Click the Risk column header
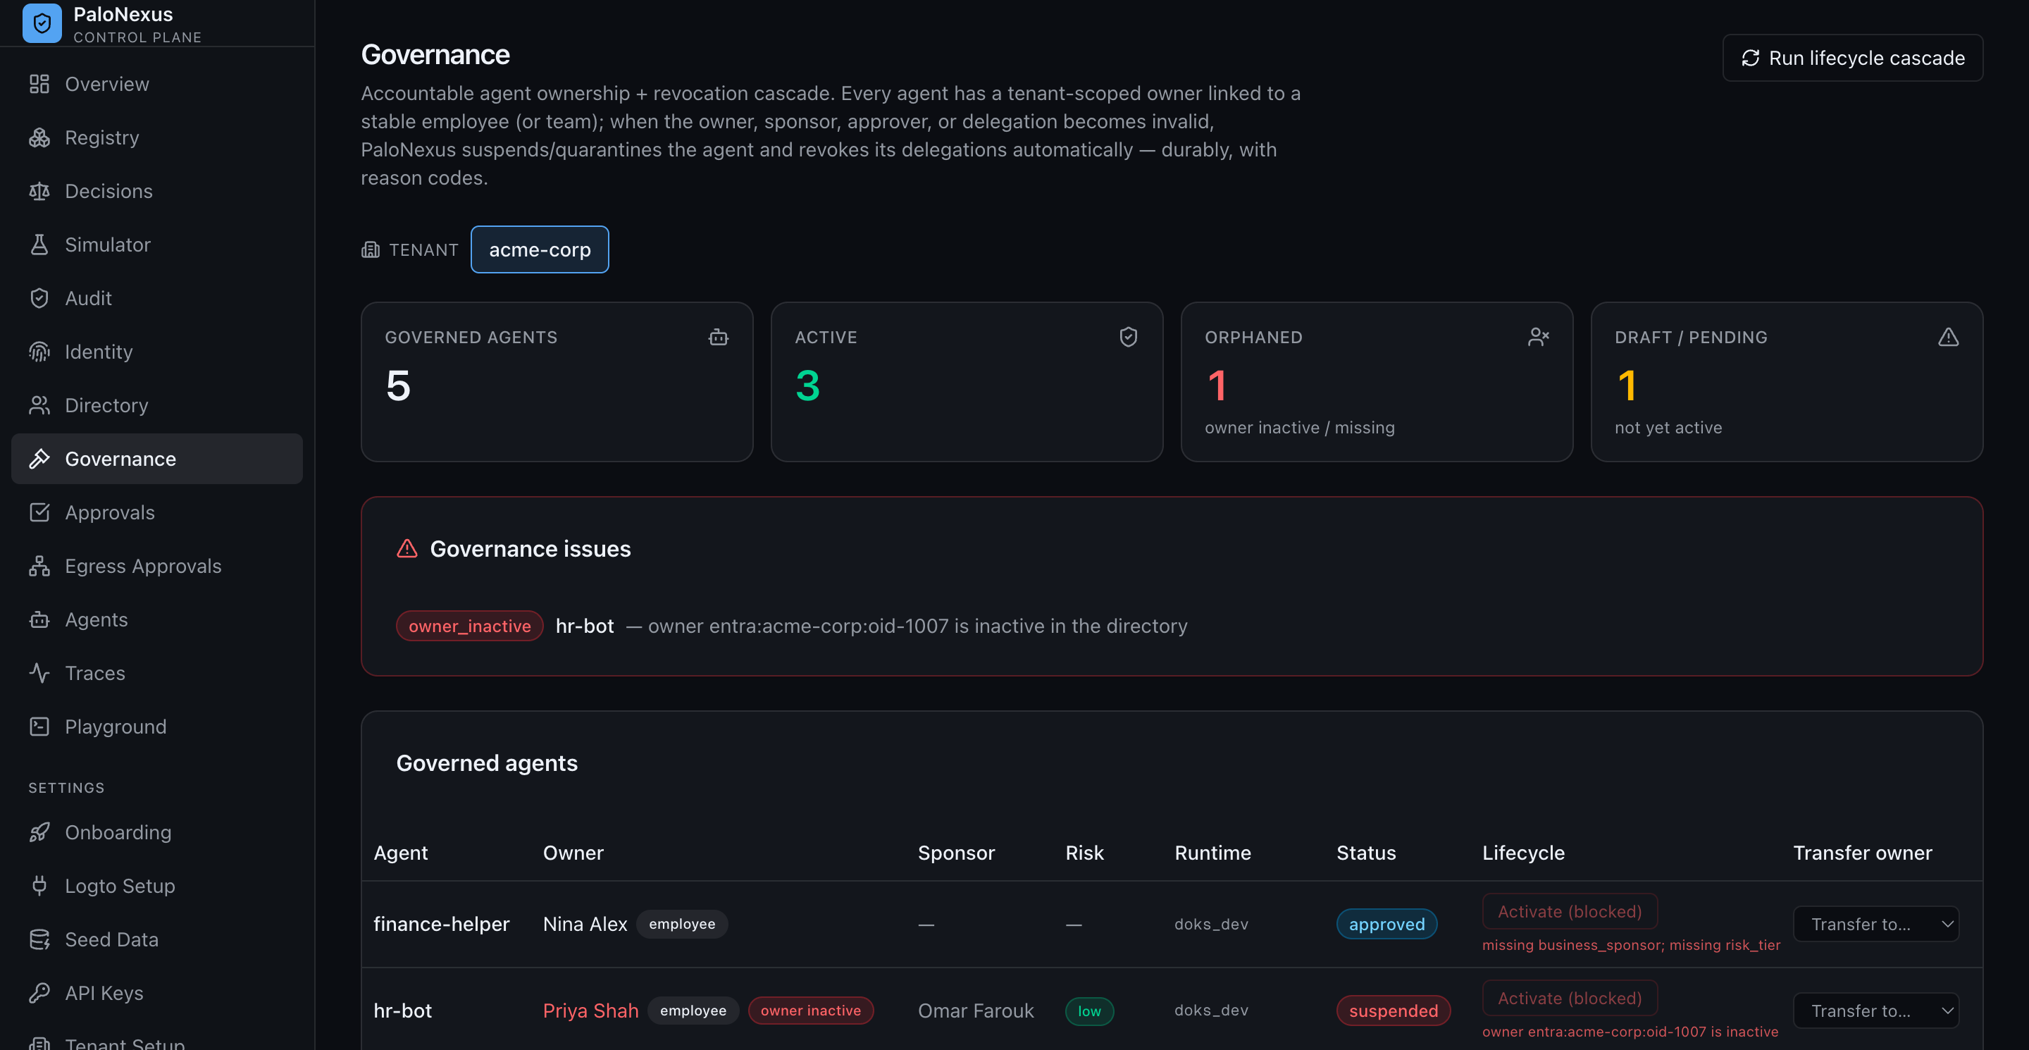 1084,852
